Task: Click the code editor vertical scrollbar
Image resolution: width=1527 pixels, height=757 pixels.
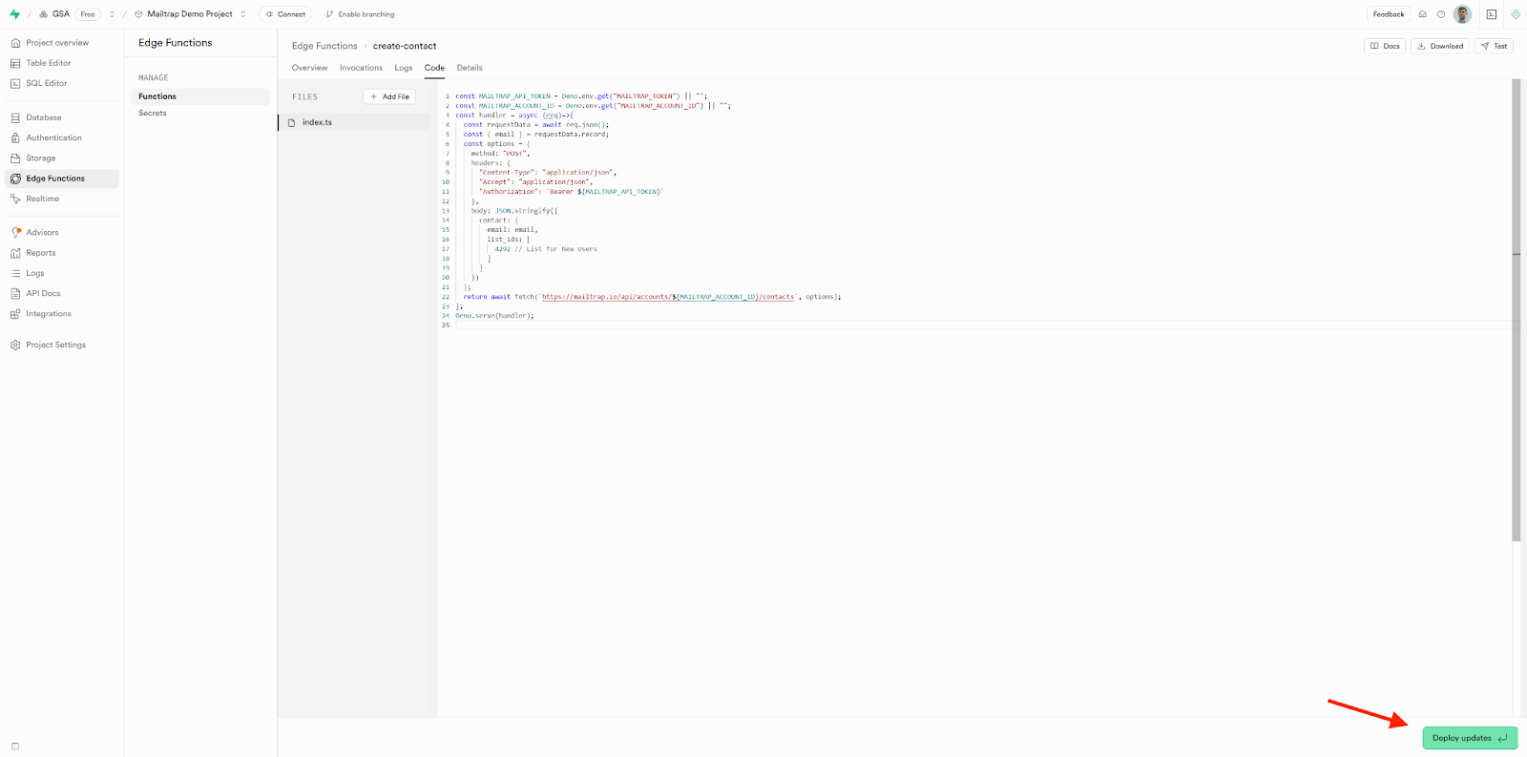Action: [1516, 310]
